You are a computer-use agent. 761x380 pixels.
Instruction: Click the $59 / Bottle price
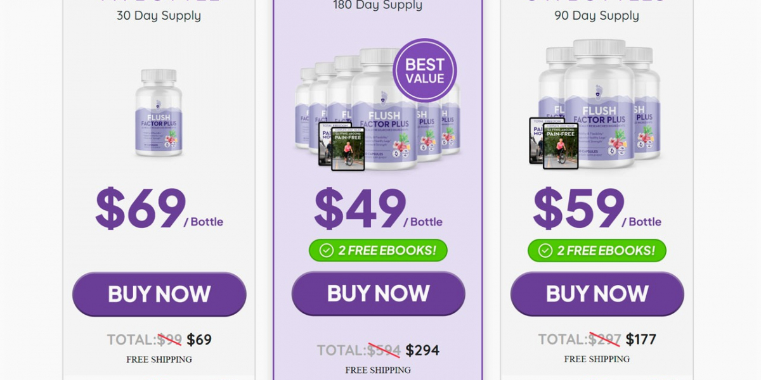(x=597, y=209)
